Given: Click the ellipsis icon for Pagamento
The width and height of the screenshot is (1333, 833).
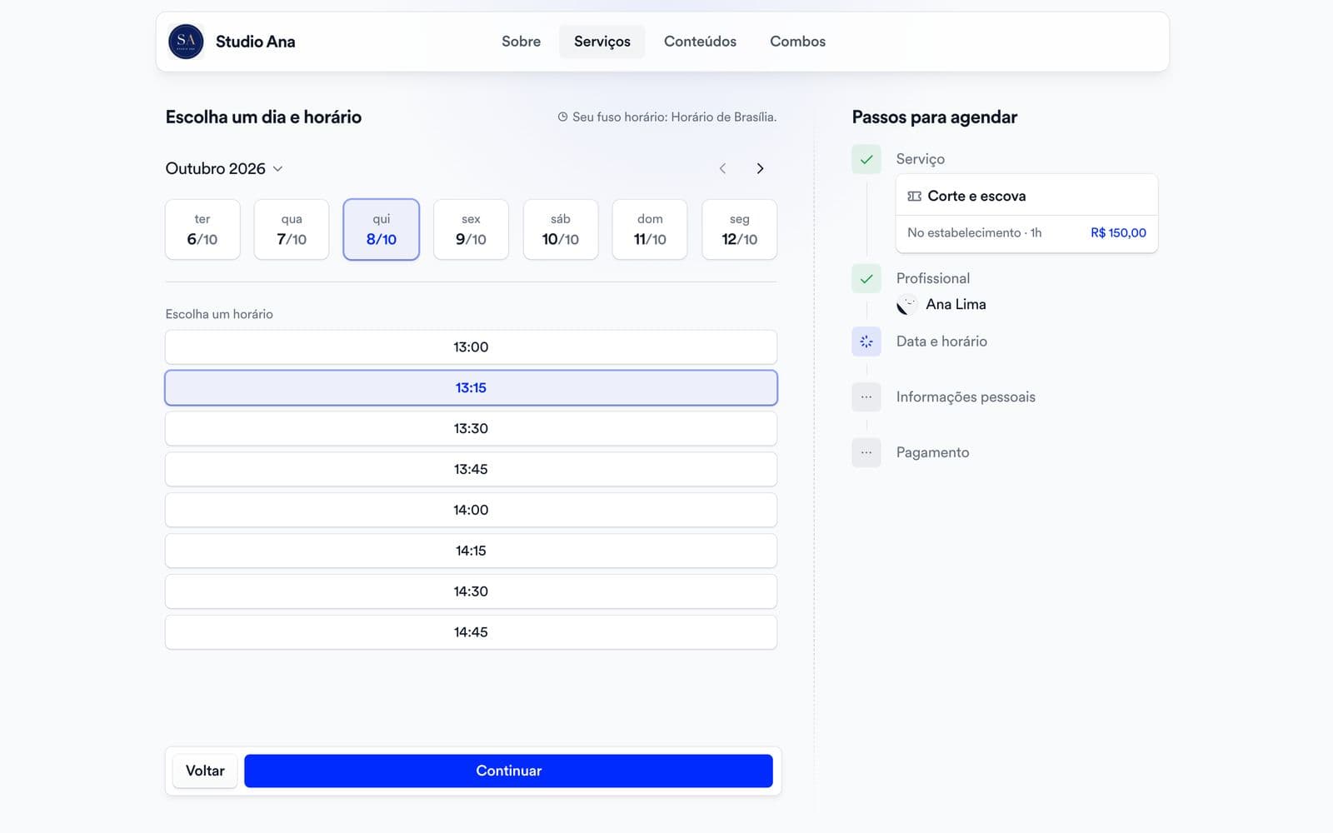Looking at the screenshot, I should tap(866, 452).
